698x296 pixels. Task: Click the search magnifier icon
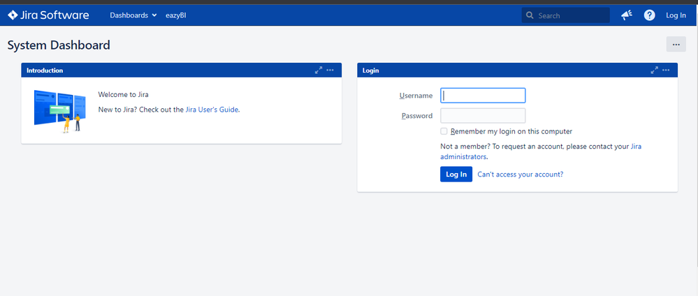pyautogui.click(x=530, y=15)
